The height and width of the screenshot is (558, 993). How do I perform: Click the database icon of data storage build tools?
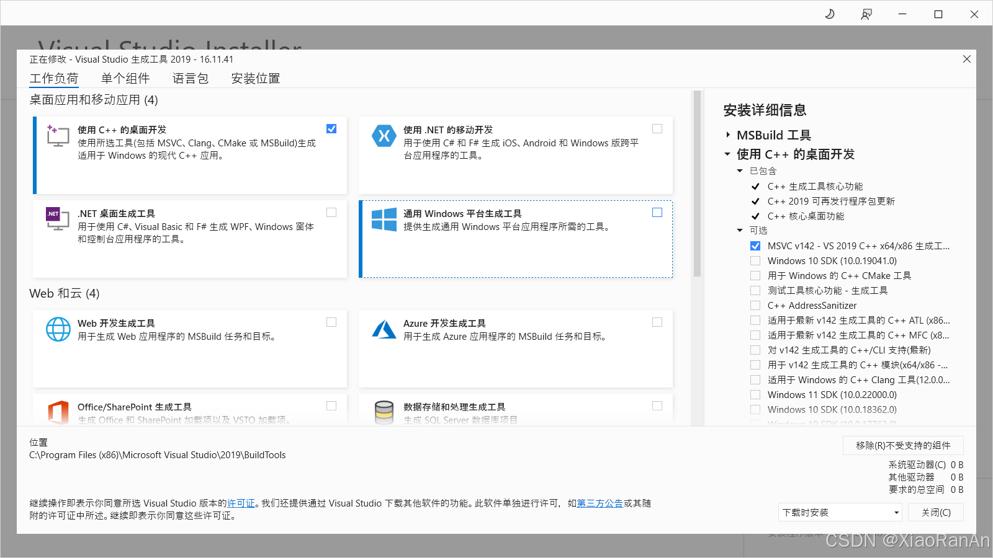tap(384, 412)
